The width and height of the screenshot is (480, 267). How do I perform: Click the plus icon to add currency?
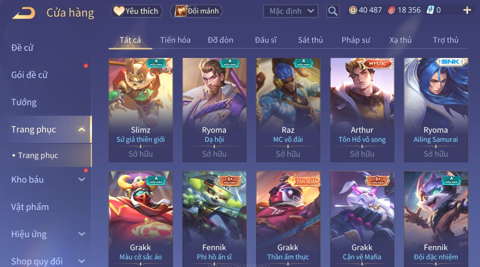467,11
